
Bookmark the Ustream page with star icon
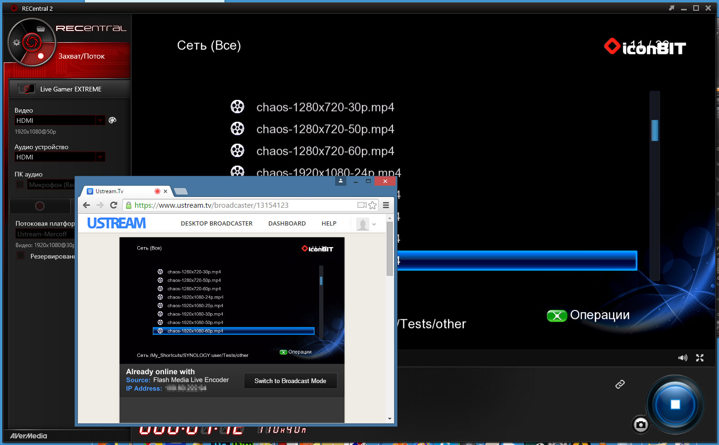pos(373,205)
